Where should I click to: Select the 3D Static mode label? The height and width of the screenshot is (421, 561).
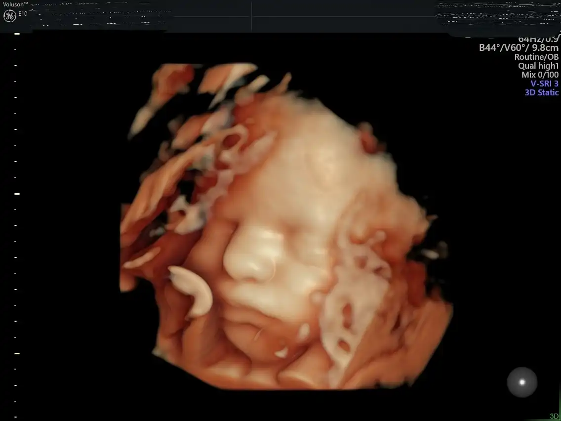click(541, 92)
